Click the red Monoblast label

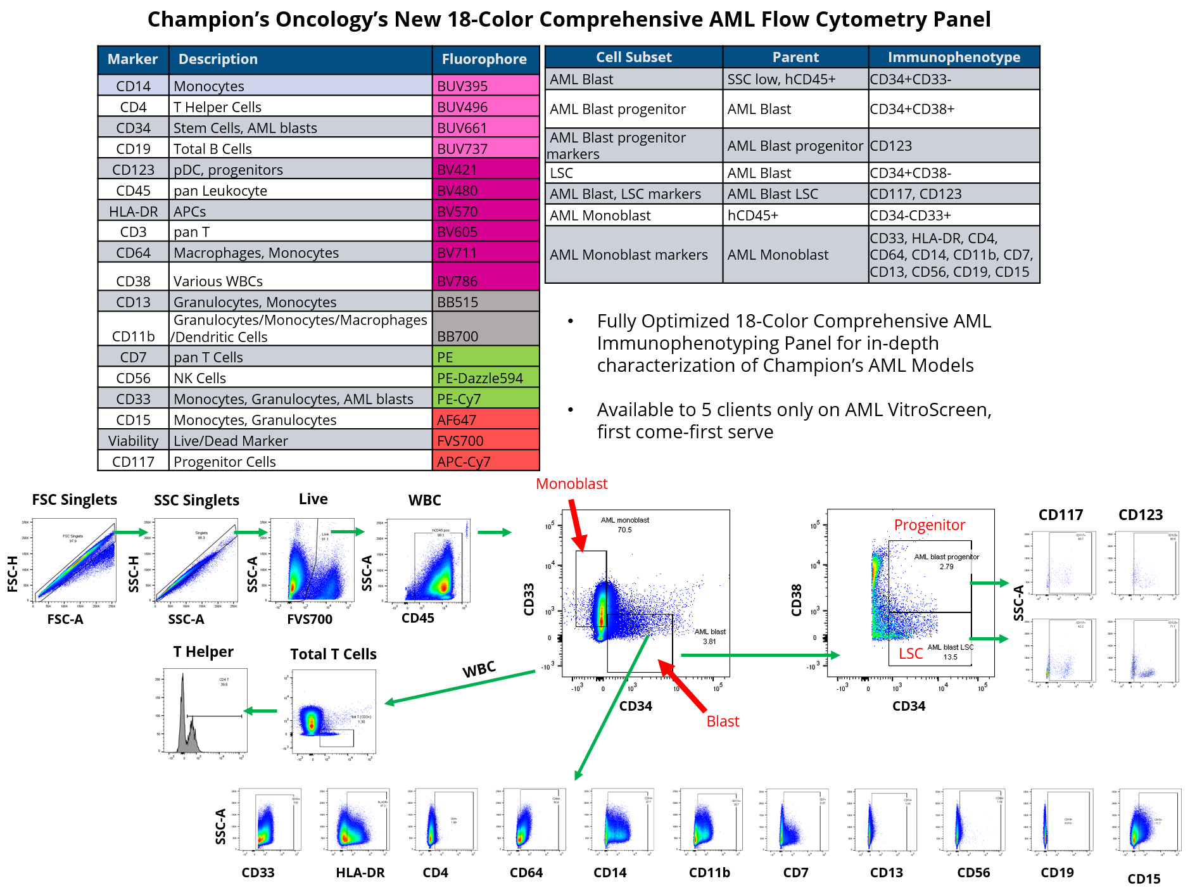(571, 483)
